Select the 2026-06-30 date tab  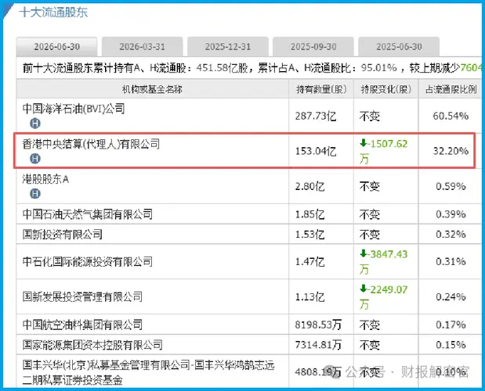point(56,47)
